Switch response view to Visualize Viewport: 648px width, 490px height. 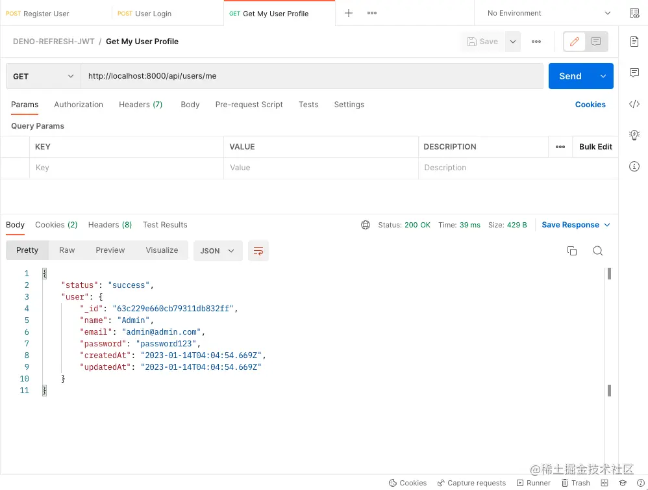(162, 250)
